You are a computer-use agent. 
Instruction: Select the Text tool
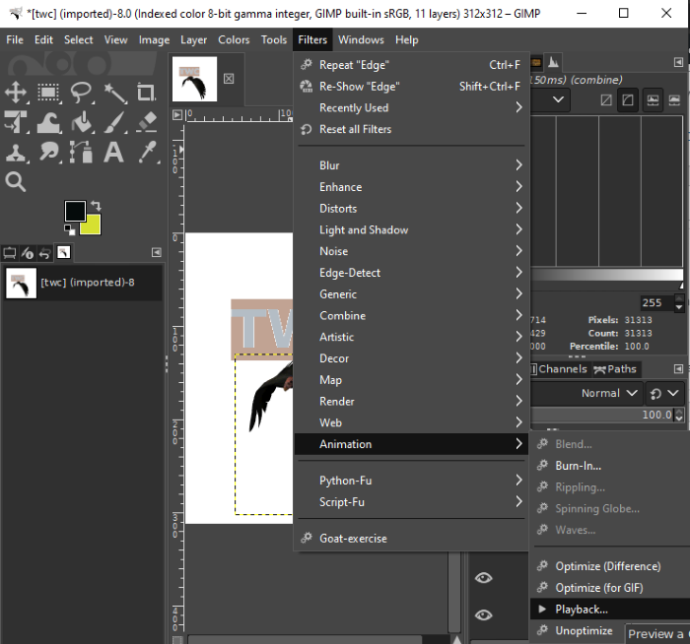coord(113,153)
